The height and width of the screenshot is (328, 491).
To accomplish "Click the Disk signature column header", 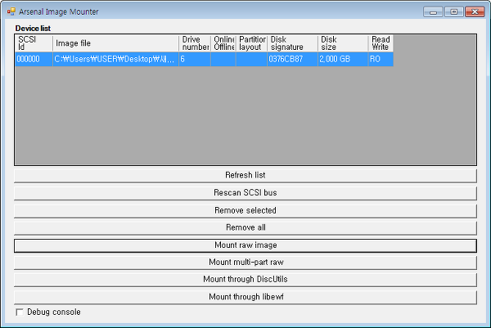I will [x=293, y=43].
